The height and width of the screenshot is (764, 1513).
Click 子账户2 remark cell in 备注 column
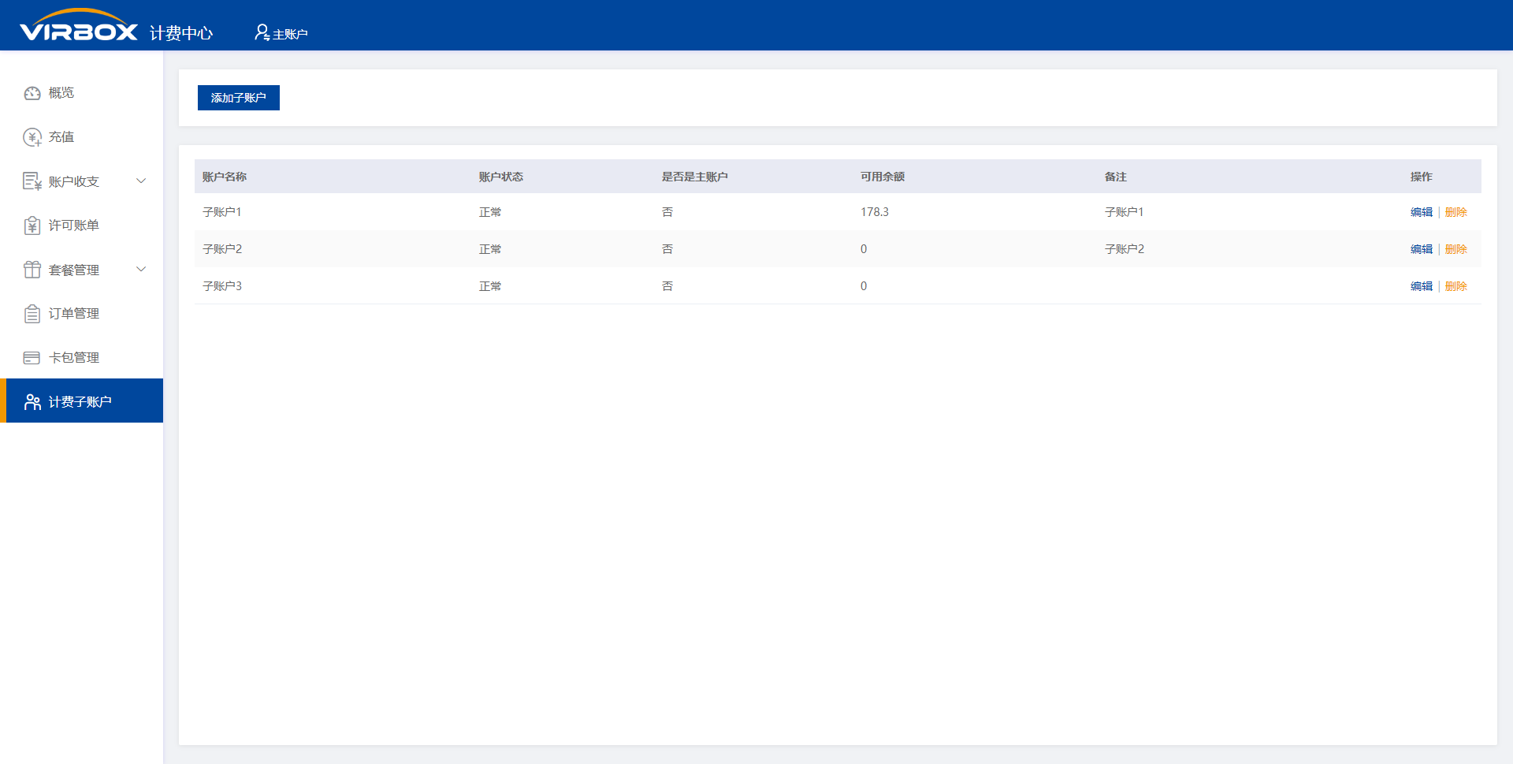click(1125, 249)
